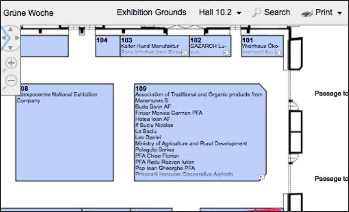The width and height of the screenshot is (349, 212).
Task: Expand stand 103 details via corner icon
Action: point(184,53)
